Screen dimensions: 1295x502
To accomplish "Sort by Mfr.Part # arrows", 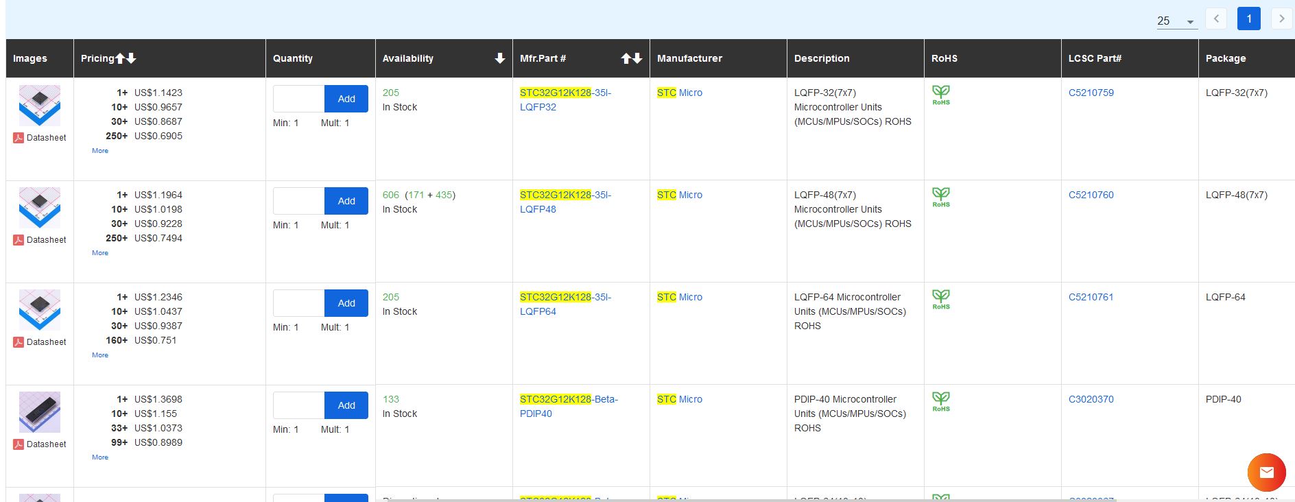I will tap(632, 58).
